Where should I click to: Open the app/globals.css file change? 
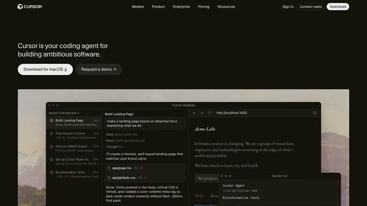(145, 178)
